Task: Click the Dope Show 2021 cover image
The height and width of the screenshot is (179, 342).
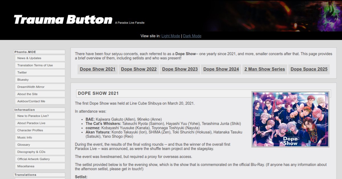Action: click(290, 119)
